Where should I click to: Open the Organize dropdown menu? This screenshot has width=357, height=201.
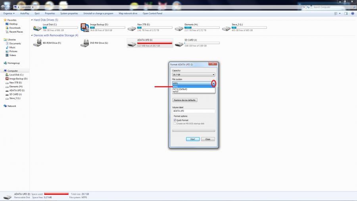pyautogui.click(x=9, y=14)
